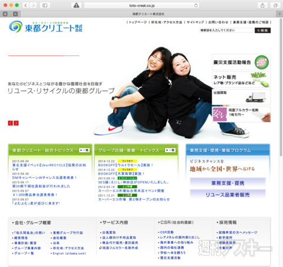Open the ネット販売 banner
Screen dimensions: 283x267
tap(241, 80)
